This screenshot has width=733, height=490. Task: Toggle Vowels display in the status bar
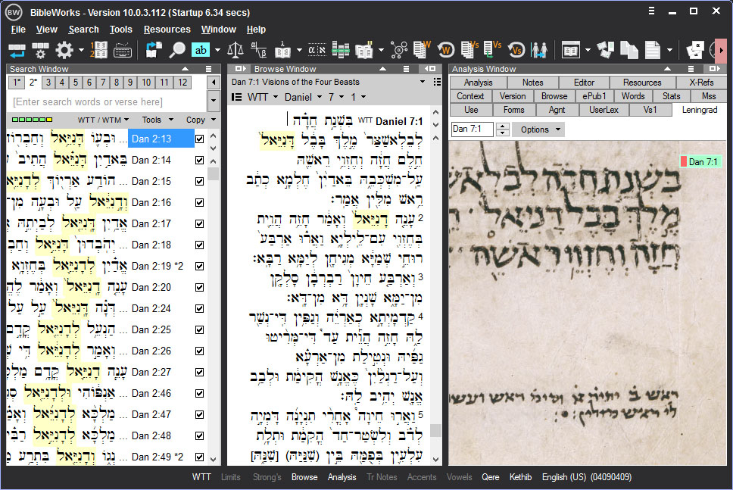coord(459,478)
